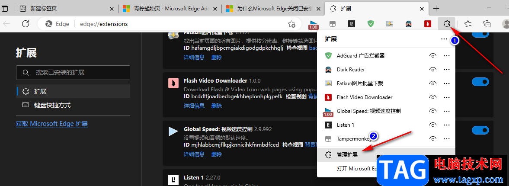509x186 pixels.
Task: Open the tab actions menu icon
Action: 5,9
